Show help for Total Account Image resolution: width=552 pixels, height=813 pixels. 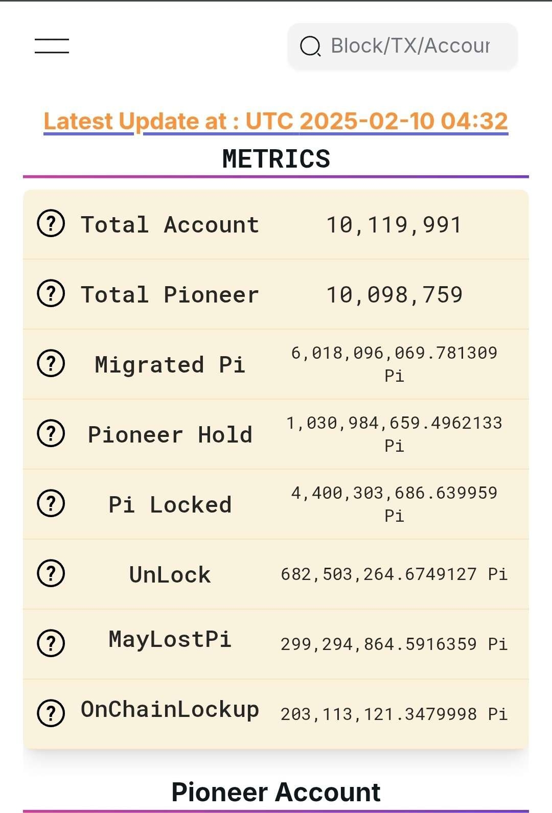coord(51,224)
